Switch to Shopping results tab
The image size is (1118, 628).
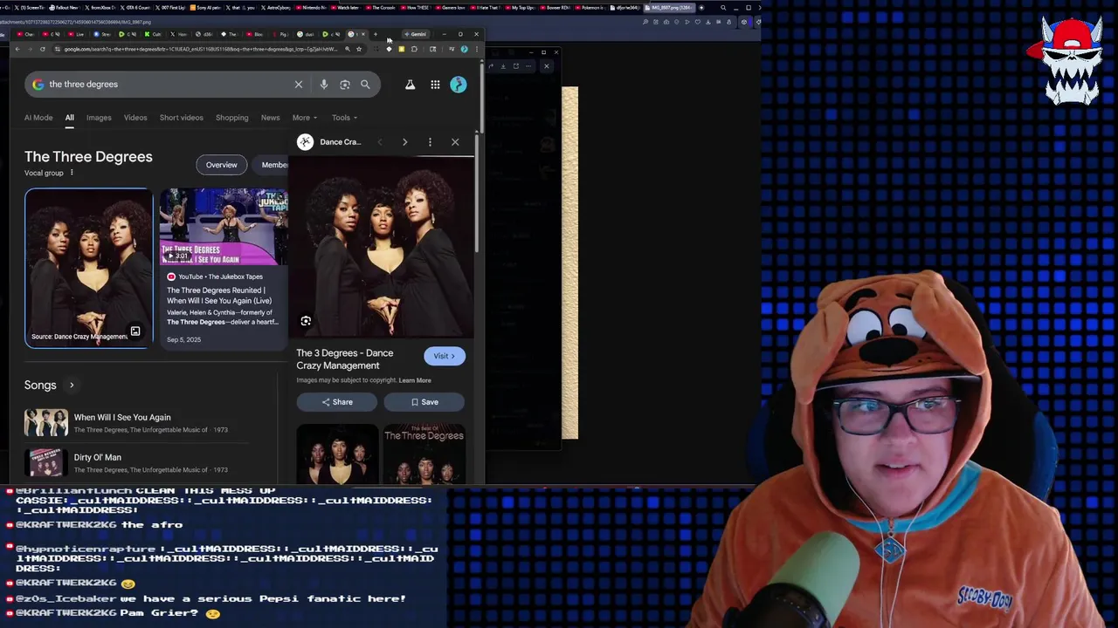[232, 118]
